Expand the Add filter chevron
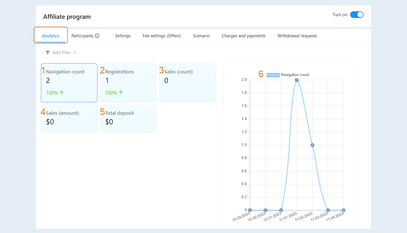Image resolution: width=407 pixels, height=233 pixels. (x=75, y=53)
